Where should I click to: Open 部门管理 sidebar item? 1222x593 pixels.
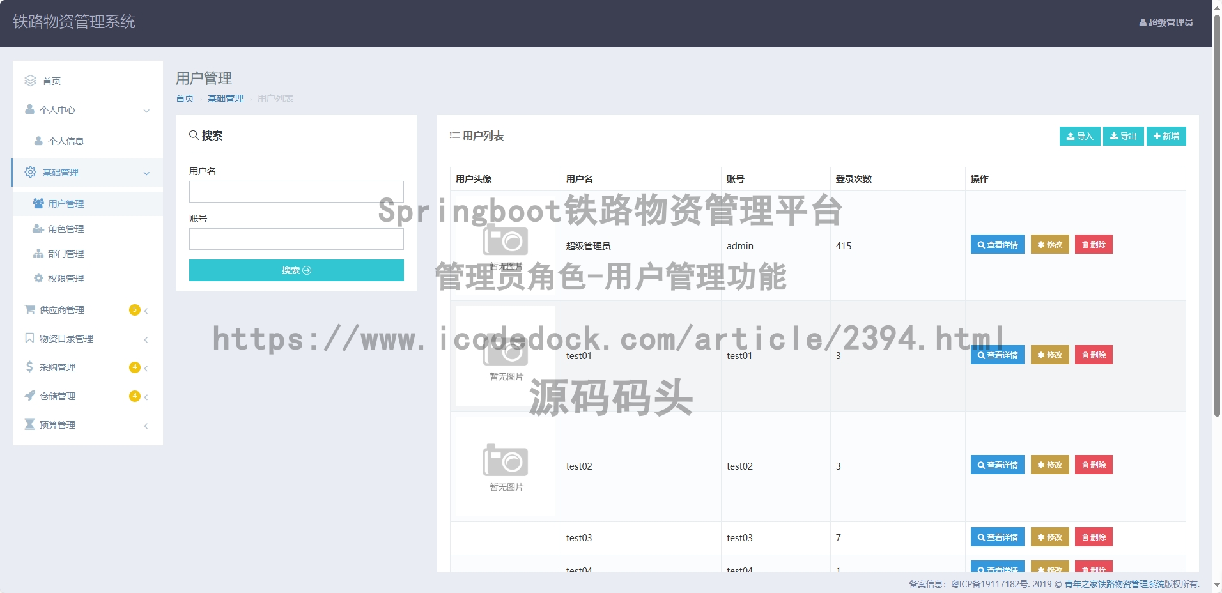coord(88,254)
